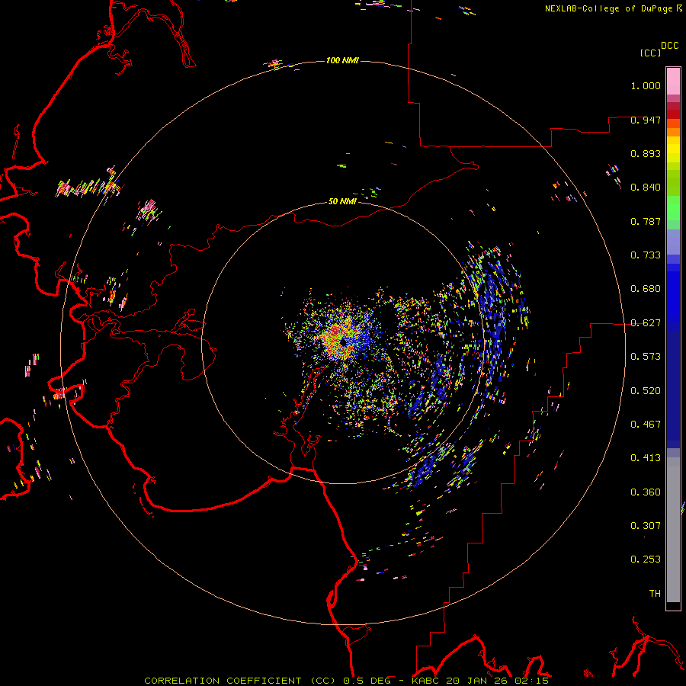Click the 02:15 timestamp
The width and height of the screenshot is (686, 686).
pyautogui.click(x=531, y=681)
